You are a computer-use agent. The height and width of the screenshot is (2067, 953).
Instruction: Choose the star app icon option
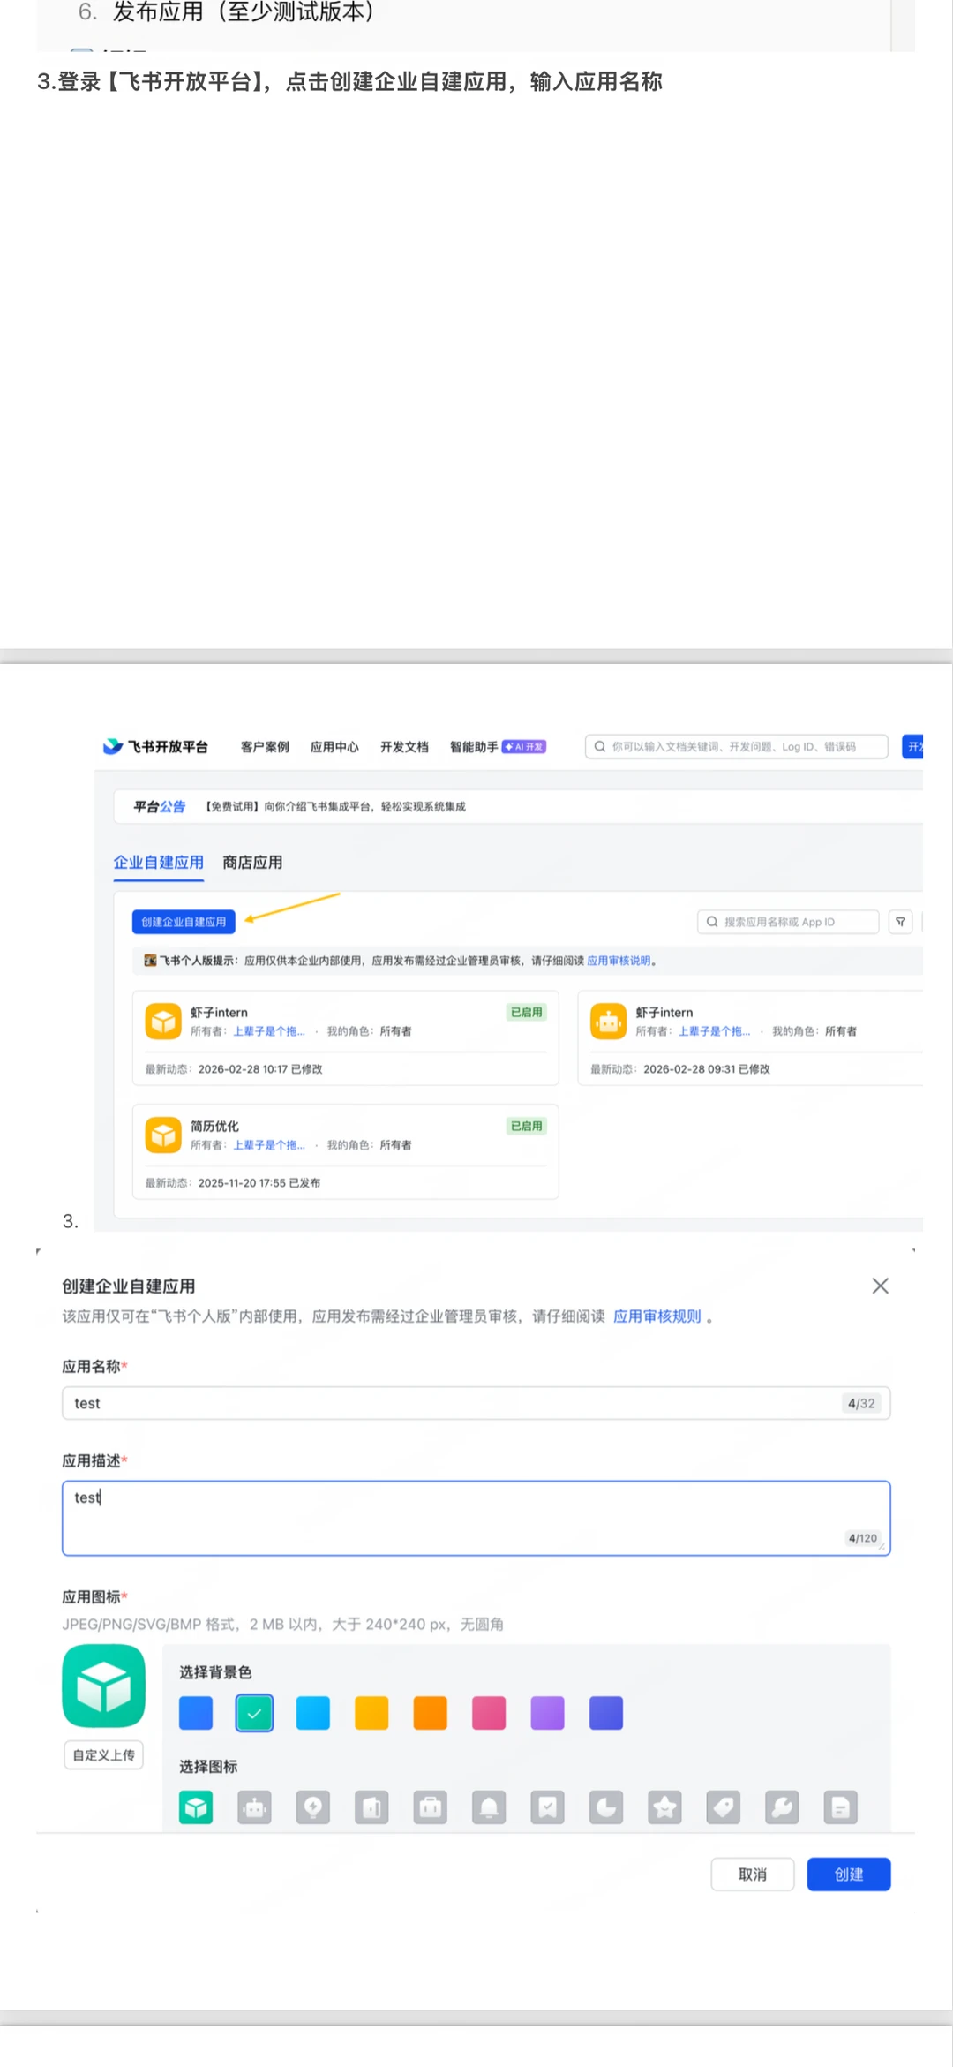coord(665,1807)
